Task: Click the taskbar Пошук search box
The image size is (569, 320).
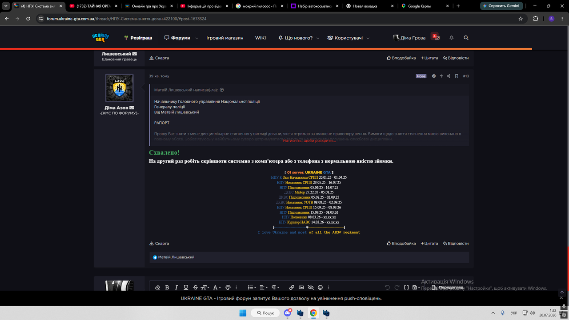Action: click(265, 313)
